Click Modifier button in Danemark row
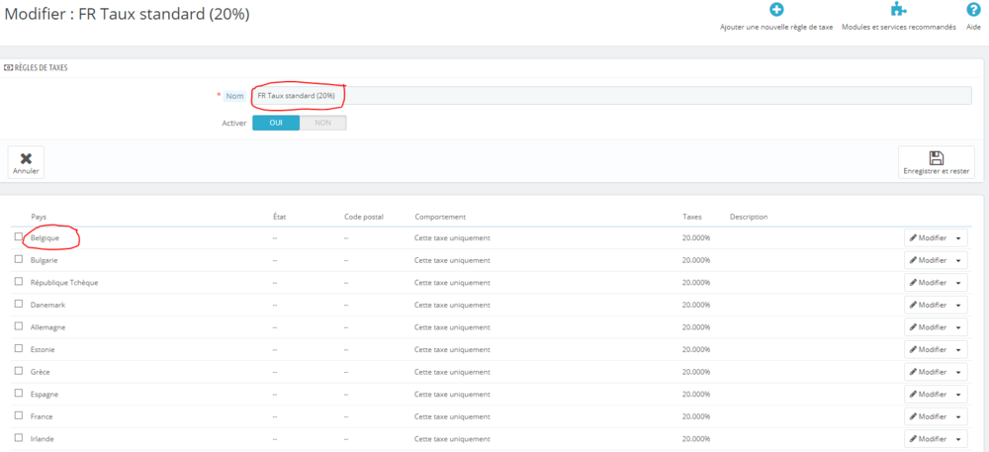Image resolution: width=989 pixels, height=452 pixels. pyautogui.click(x=928, y=305)
